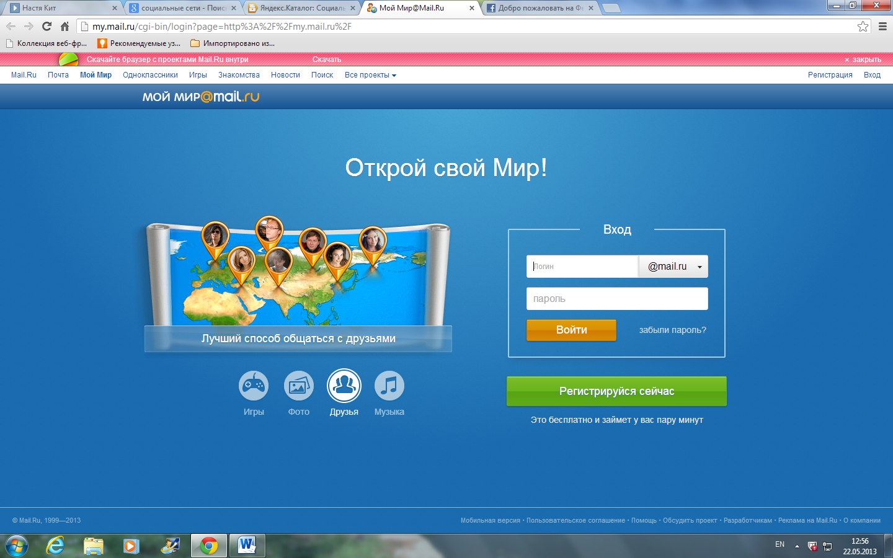This screenshot has width=893, height=558.
Task: Open 'Разработчикам' footer link
Action: (748, 521)
